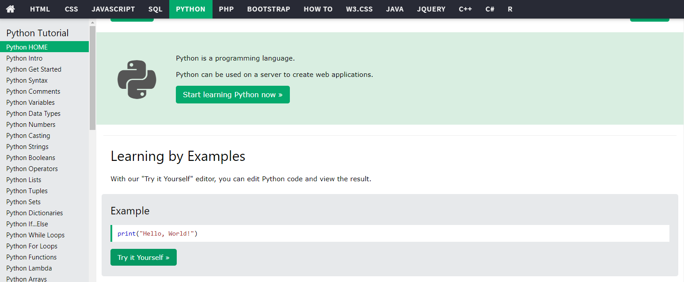Click the Python Tutorial sidebar heading

click(x=38, y=33)
